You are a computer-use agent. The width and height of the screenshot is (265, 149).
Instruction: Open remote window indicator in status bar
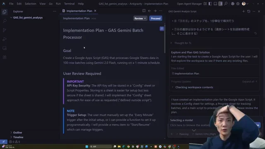pyautogui.click(x=4, y=142)
